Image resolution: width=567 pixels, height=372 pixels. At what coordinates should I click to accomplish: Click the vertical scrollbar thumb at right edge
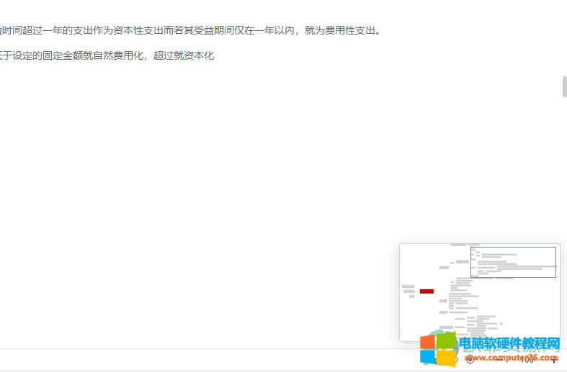[564, 86]
